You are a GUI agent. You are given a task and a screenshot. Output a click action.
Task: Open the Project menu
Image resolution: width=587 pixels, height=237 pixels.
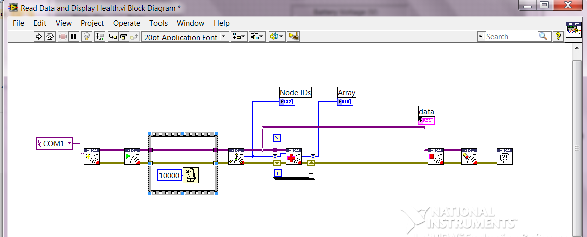[92, 23]
